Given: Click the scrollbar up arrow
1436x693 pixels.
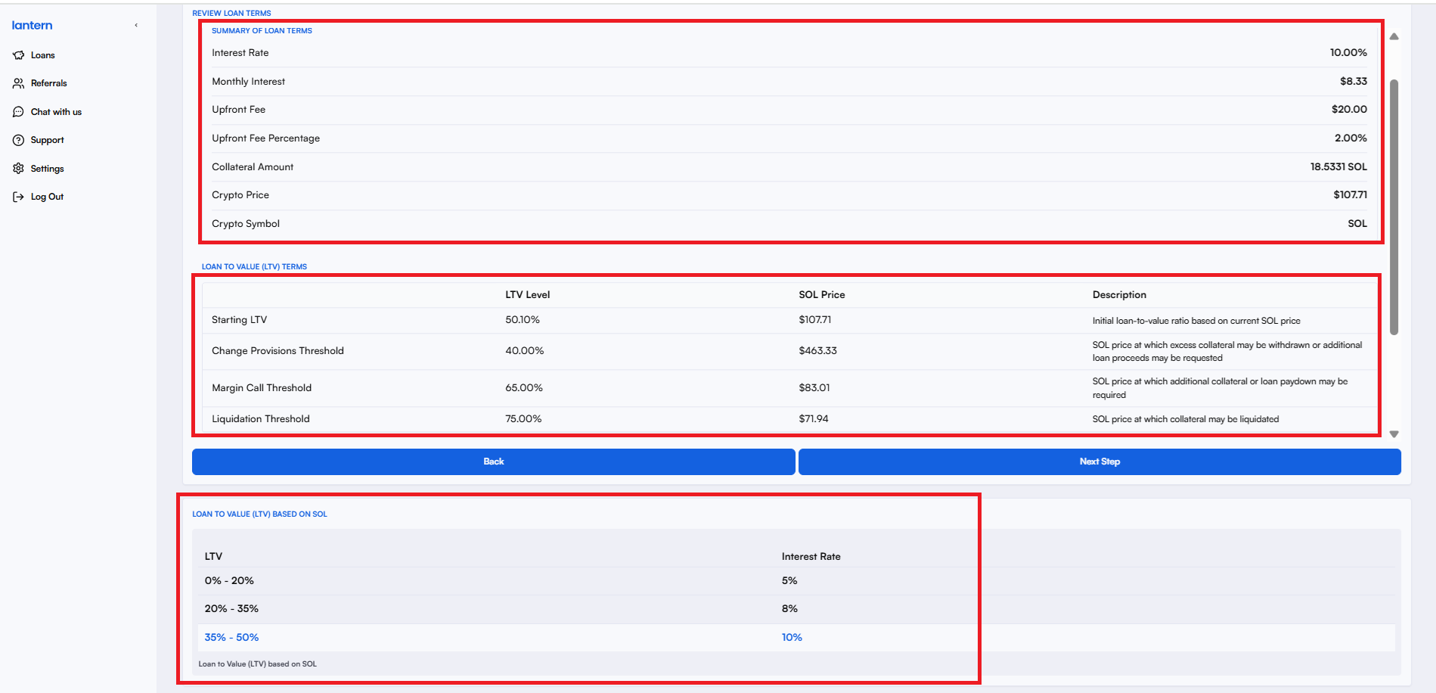Looking at the screenshot, I should click(1394, 36).
